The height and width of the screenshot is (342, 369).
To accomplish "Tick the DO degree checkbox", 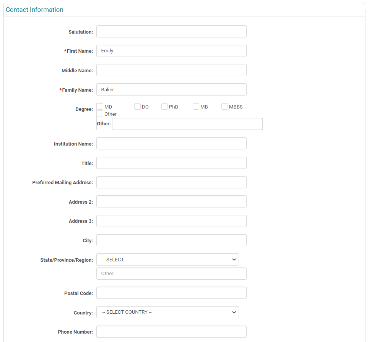I will pos(138,107).
